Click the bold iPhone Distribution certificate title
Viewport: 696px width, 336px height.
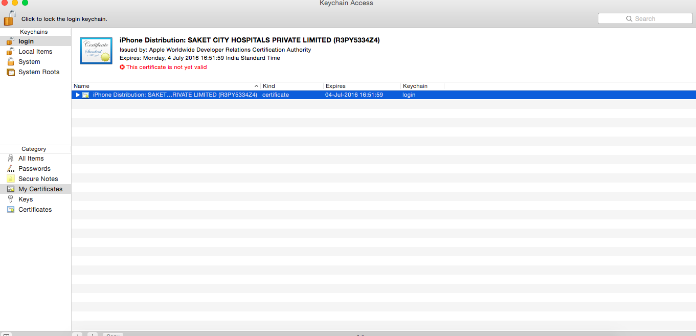coord(250,40)
